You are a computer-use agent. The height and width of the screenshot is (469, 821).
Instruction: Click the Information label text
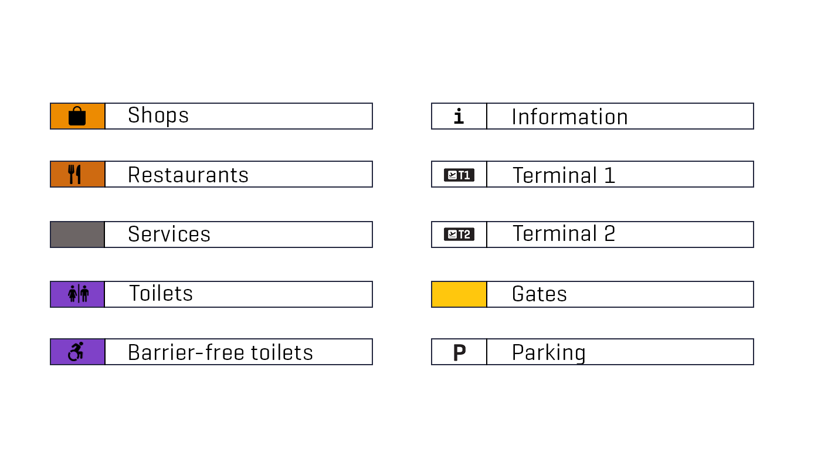569,117
